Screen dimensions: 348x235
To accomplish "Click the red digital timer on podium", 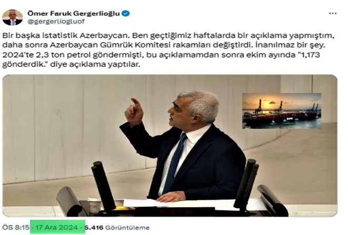I will click(176, 212).
